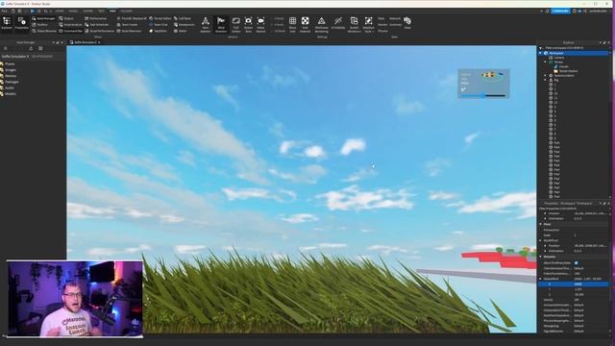Collapse the Terrain node in Explorer
The width and height of the screenshot is (615, 346).
tap(545, 62)
